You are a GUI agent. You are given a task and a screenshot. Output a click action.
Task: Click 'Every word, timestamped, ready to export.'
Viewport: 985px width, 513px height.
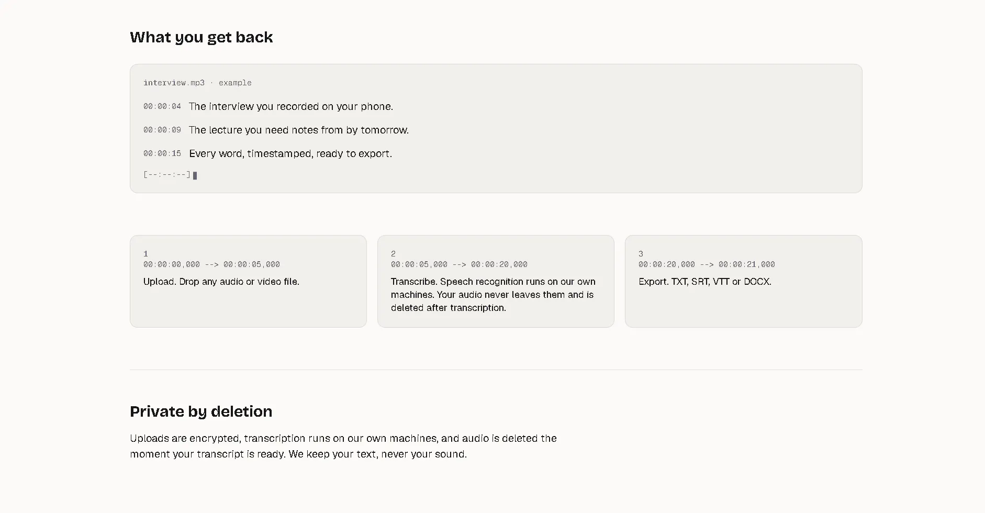coord(290,153)
